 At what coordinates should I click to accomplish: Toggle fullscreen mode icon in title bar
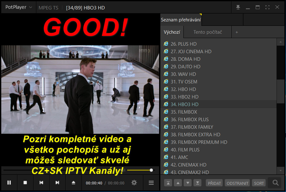[267, 7]
